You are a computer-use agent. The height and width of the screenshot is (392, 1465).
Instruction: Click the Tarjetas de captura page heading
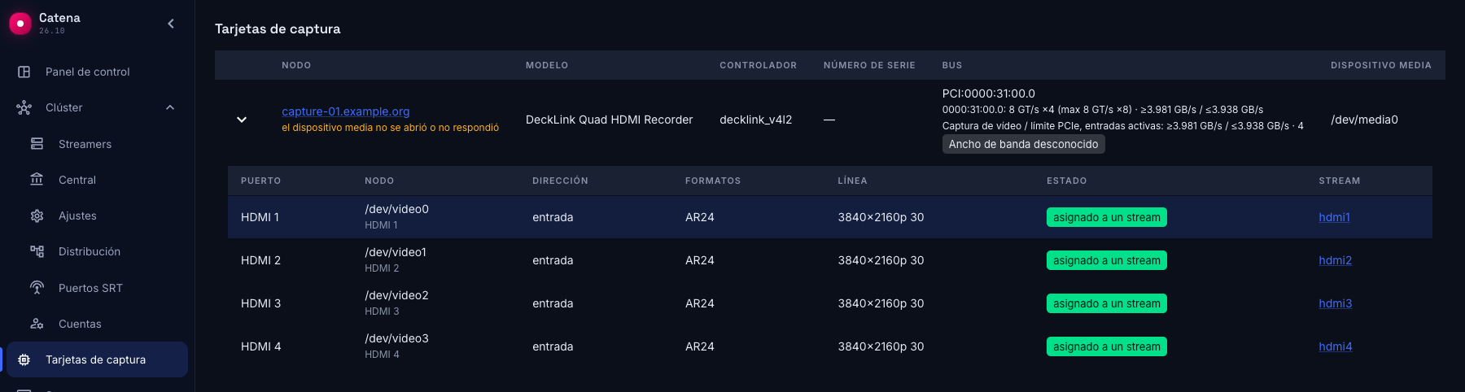[278, 28]
